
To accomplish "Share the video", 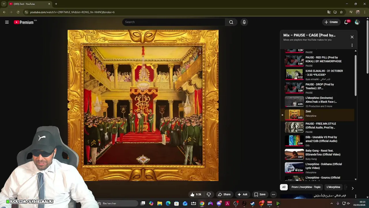I will (x=224, y=194).
